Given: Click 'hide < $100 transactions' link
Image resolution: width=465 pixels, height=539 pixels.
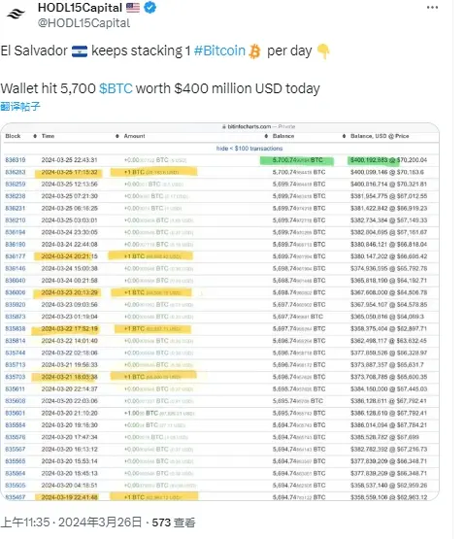Looking at the screenshot, I should (249, 149).
